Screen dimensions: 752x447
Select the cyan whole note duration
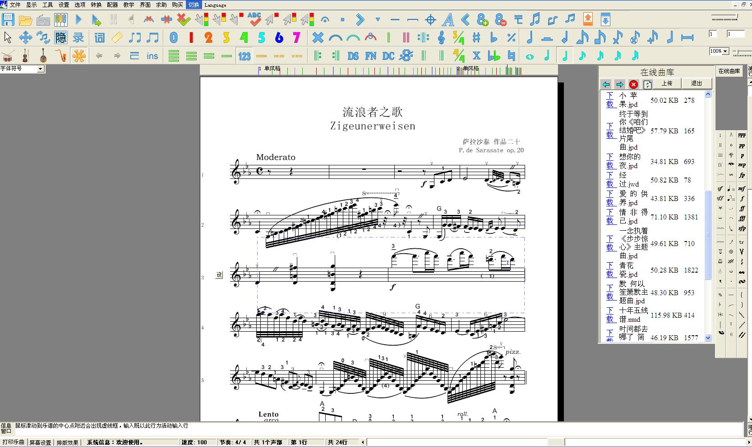(x=530, y=56)
